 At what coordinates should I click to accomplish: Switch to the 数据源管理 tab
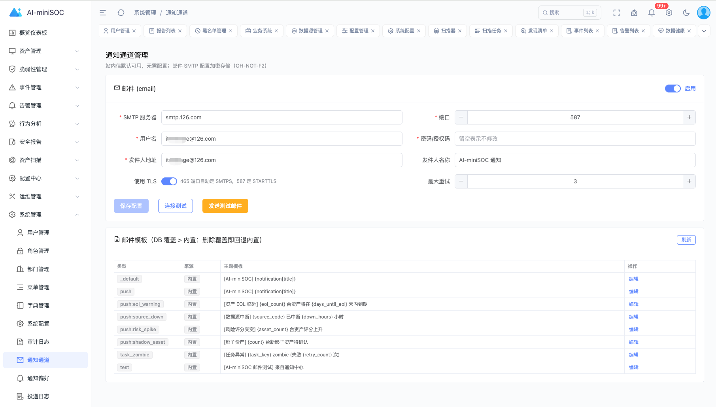pos(310,31)
